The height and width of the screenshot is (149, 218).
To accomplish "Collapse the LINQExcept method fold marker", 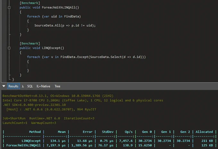I will [x=9, y=48].
